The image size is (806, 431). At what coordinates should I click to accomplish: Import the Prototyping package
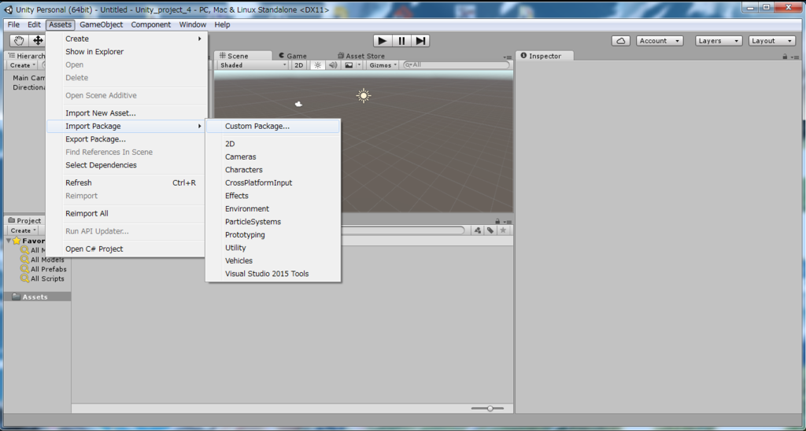click(x=273, y=234)
